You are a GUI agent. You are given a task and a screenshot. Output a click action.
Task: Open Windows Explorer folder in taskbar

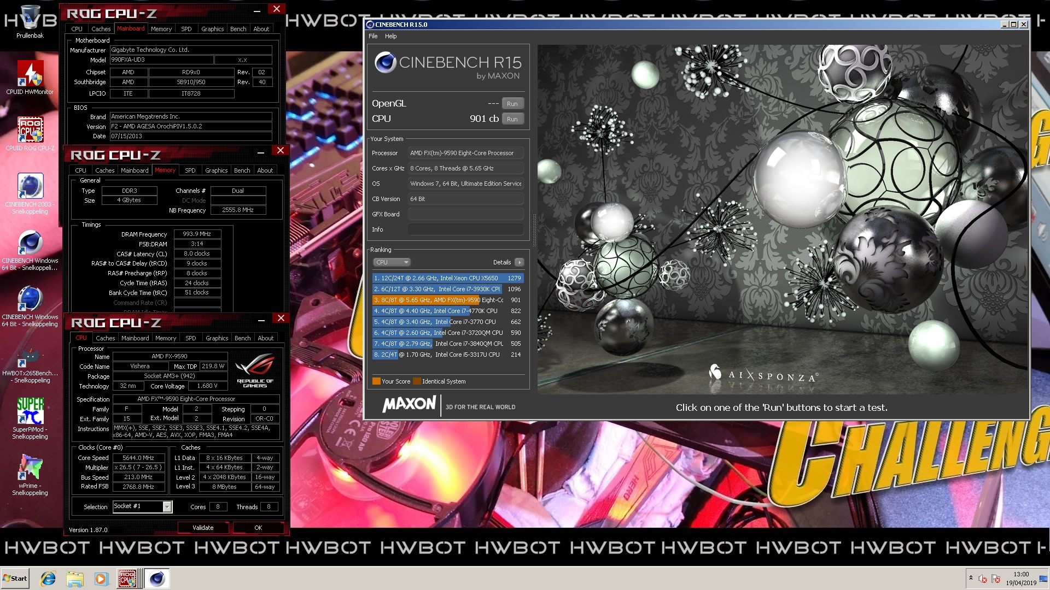pyautogui.click(x=75, y=579)
